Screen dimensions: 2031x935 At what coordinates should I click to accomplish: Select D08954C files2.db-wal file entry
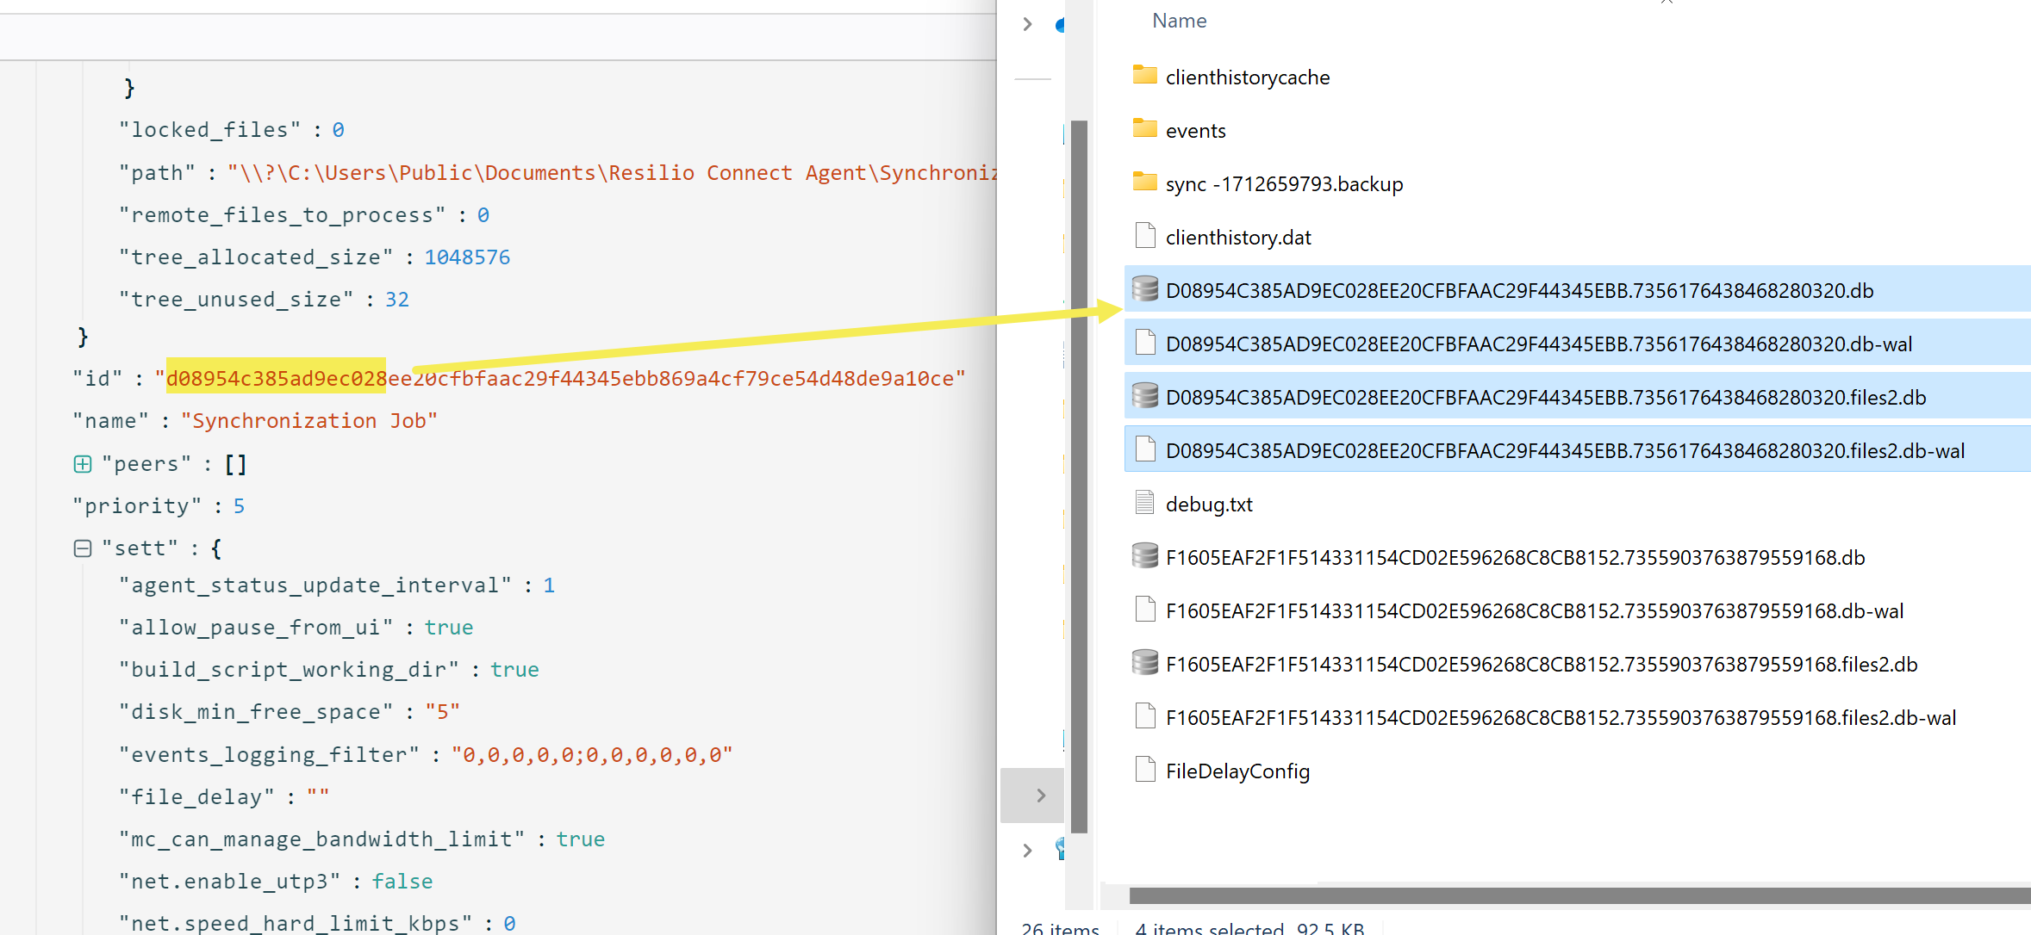[x=1564, y=451]
